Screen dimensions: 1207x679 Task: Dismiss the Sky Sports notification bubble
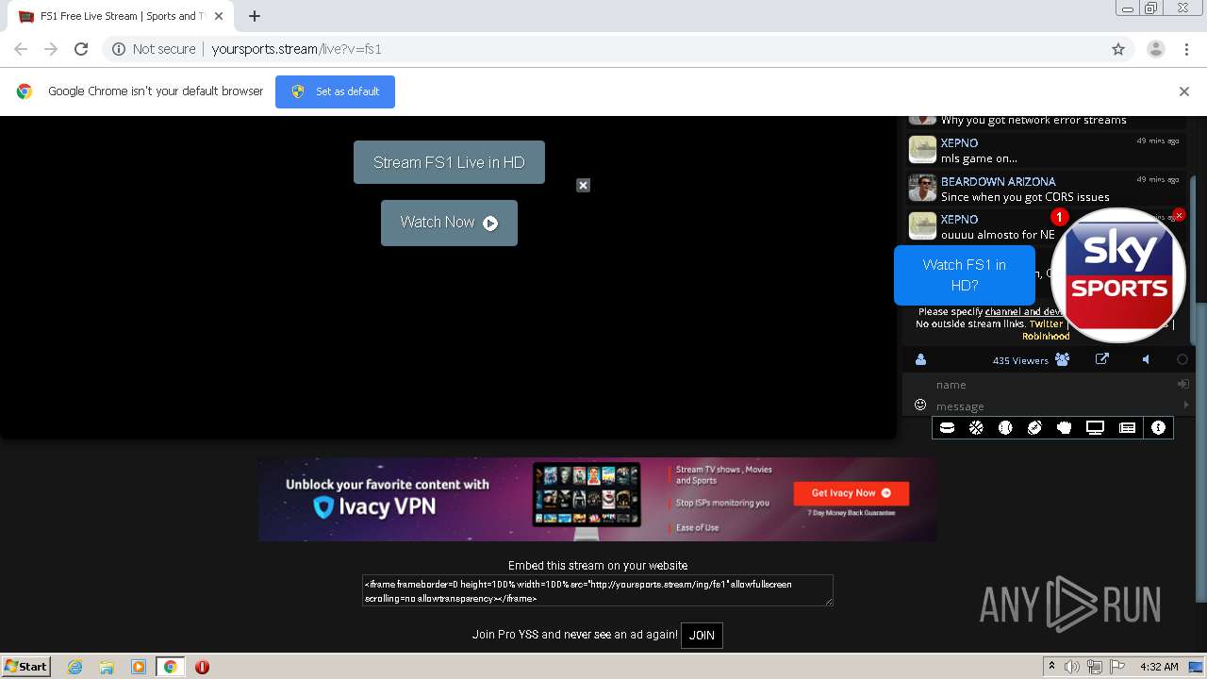(x=1179, y=215)
